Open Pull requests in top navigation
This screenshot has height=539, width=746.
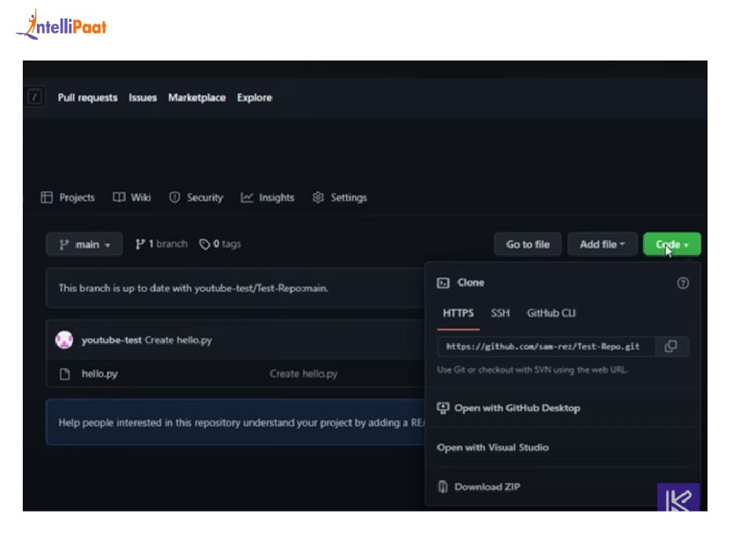point(87,97)
